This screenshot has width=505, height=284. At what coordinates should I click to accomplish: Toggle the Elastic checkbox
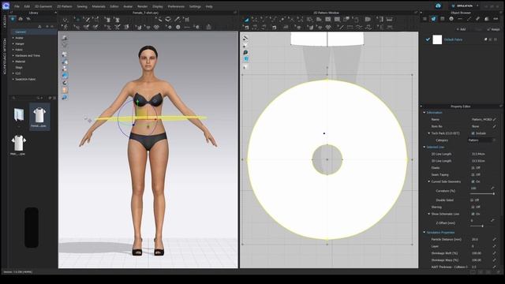[473, 168]
